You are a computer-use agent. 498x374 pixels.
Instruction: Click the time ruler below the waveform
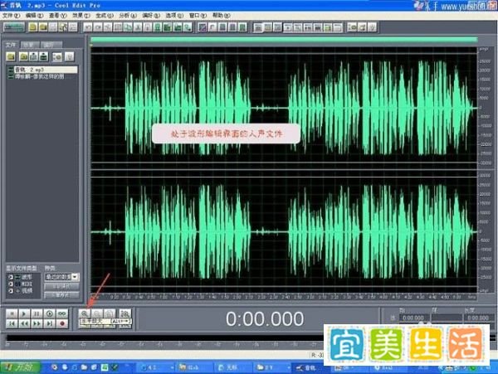coord(284,297)
